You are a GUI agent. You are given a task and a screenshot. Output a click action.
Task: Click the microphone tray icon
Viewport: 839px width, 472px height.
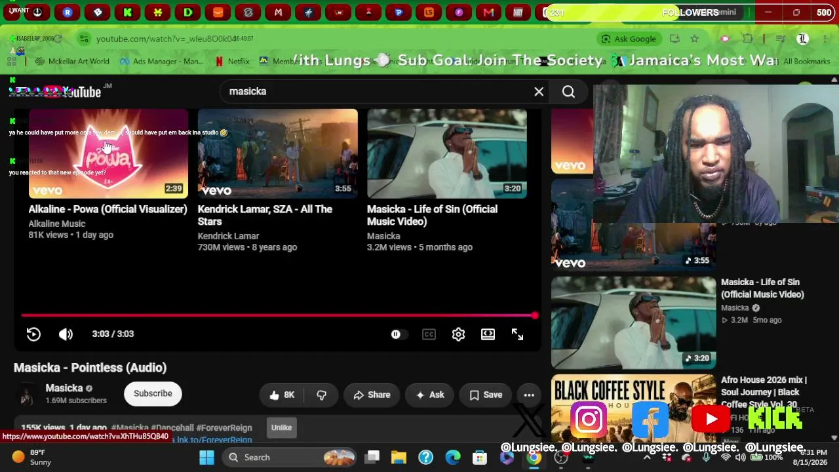click(x=706, y=457)
